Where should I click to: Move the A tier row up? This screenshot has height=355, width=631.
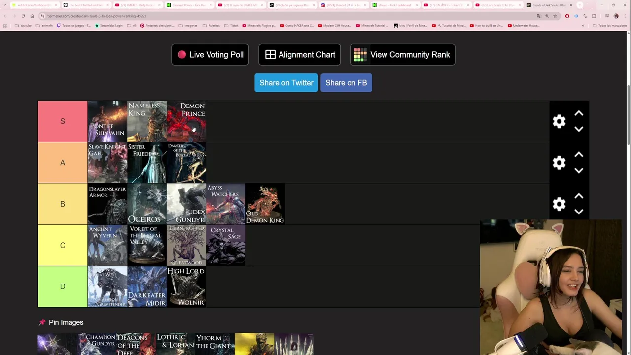tap(579, 155)
